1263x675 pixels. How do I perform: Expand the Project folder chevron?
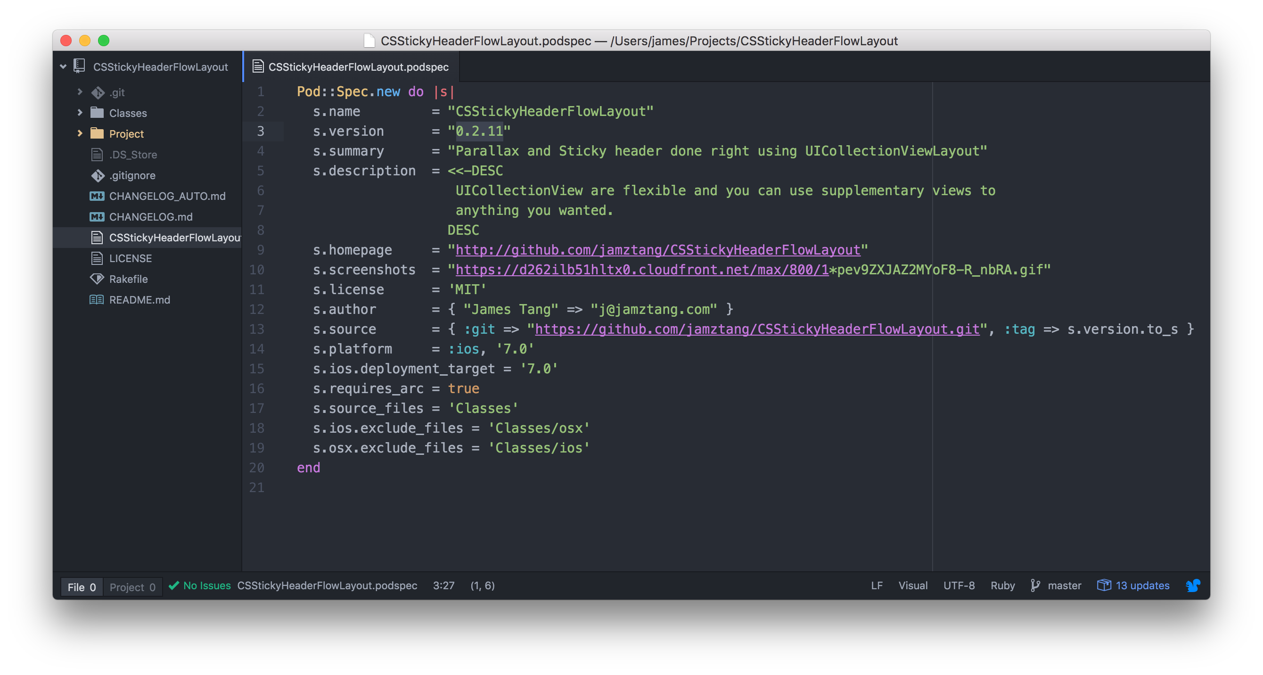pyautogui.click(x=80, y=133)
